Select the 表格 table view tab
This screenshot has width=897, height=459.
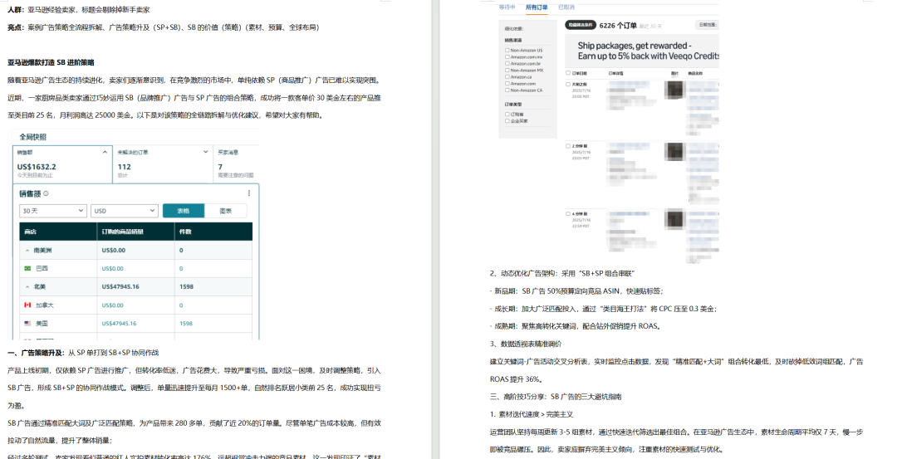coord(183,211)
